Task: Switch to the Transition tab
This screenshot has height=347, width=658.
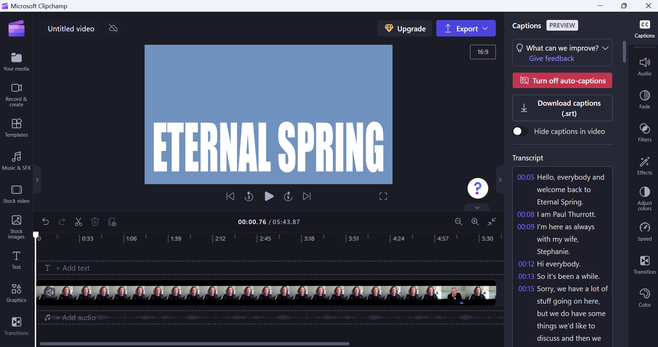Action: 645,264
